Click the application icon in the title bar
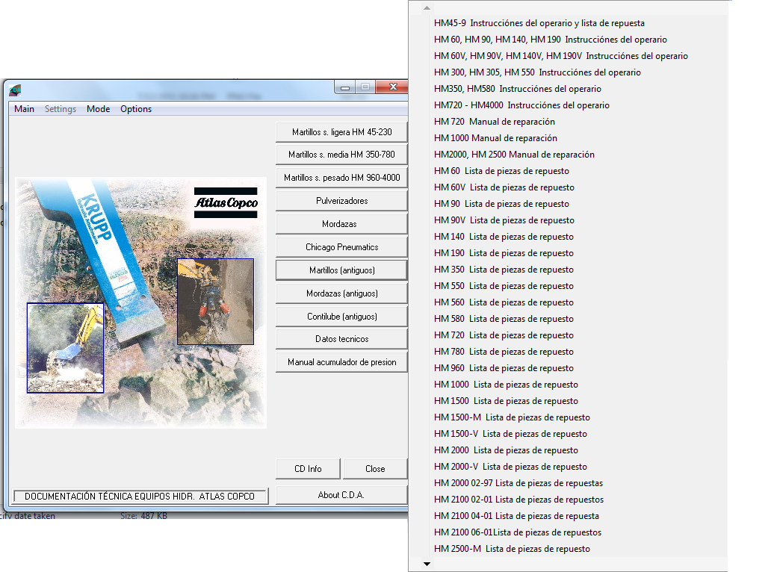 [x=16, y=90]
